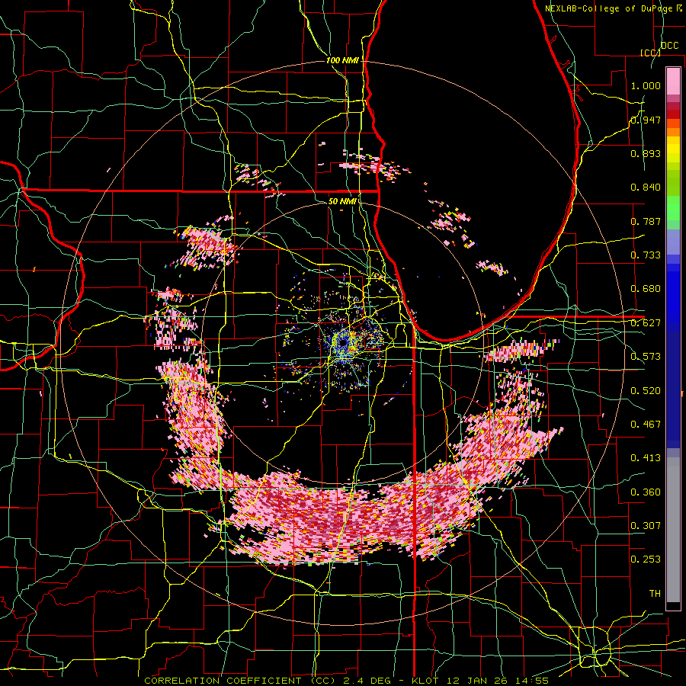
Task: Select the 0.573 scale value
Action: pyautogui.click(x=646, y=357)
